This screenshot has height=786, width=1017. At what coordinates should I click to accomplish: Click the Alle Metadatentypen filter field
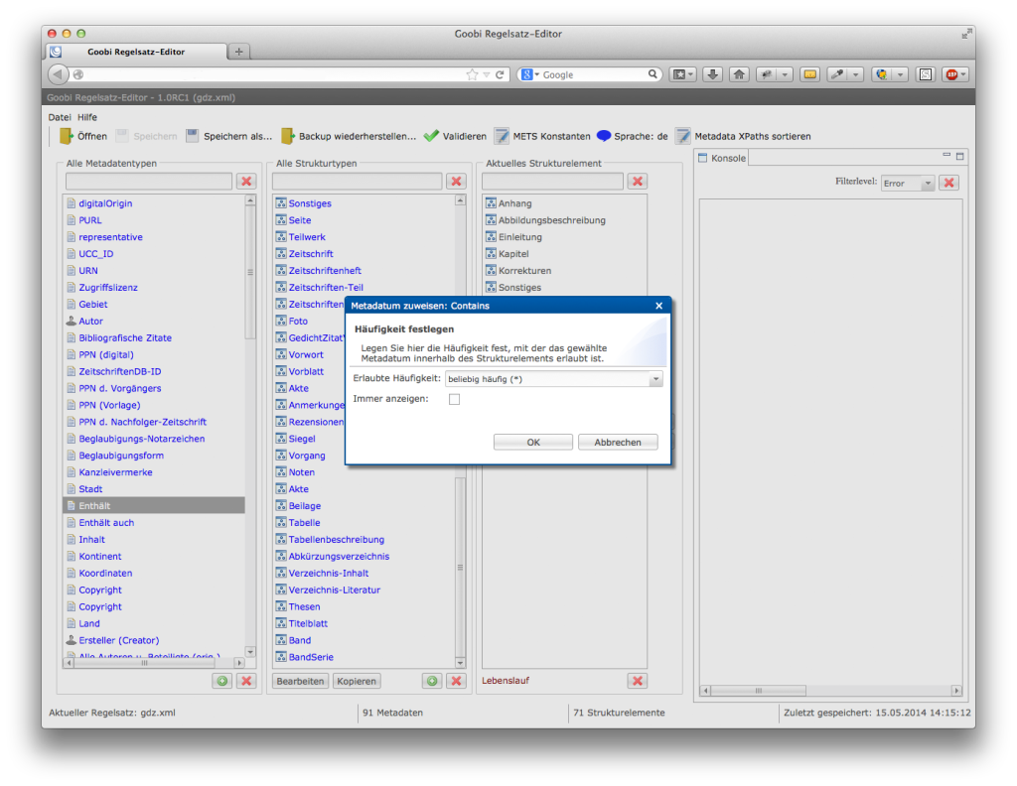(x=149, y=182)
